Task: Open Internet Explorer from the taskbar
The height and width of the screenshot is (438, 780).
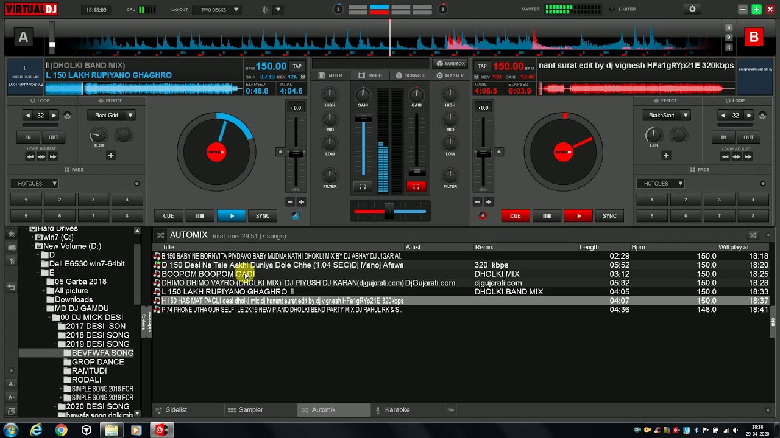Action: [x=37, y=430]
